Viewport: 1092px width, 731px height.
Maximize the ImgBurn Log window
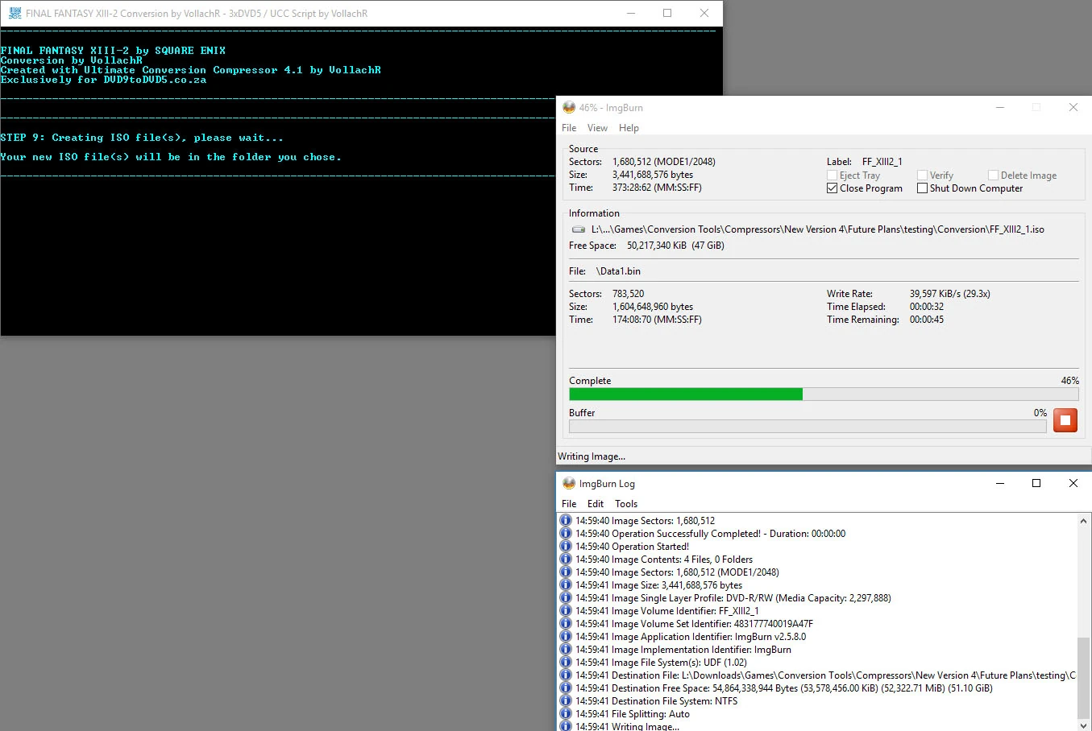point(1036,483)
